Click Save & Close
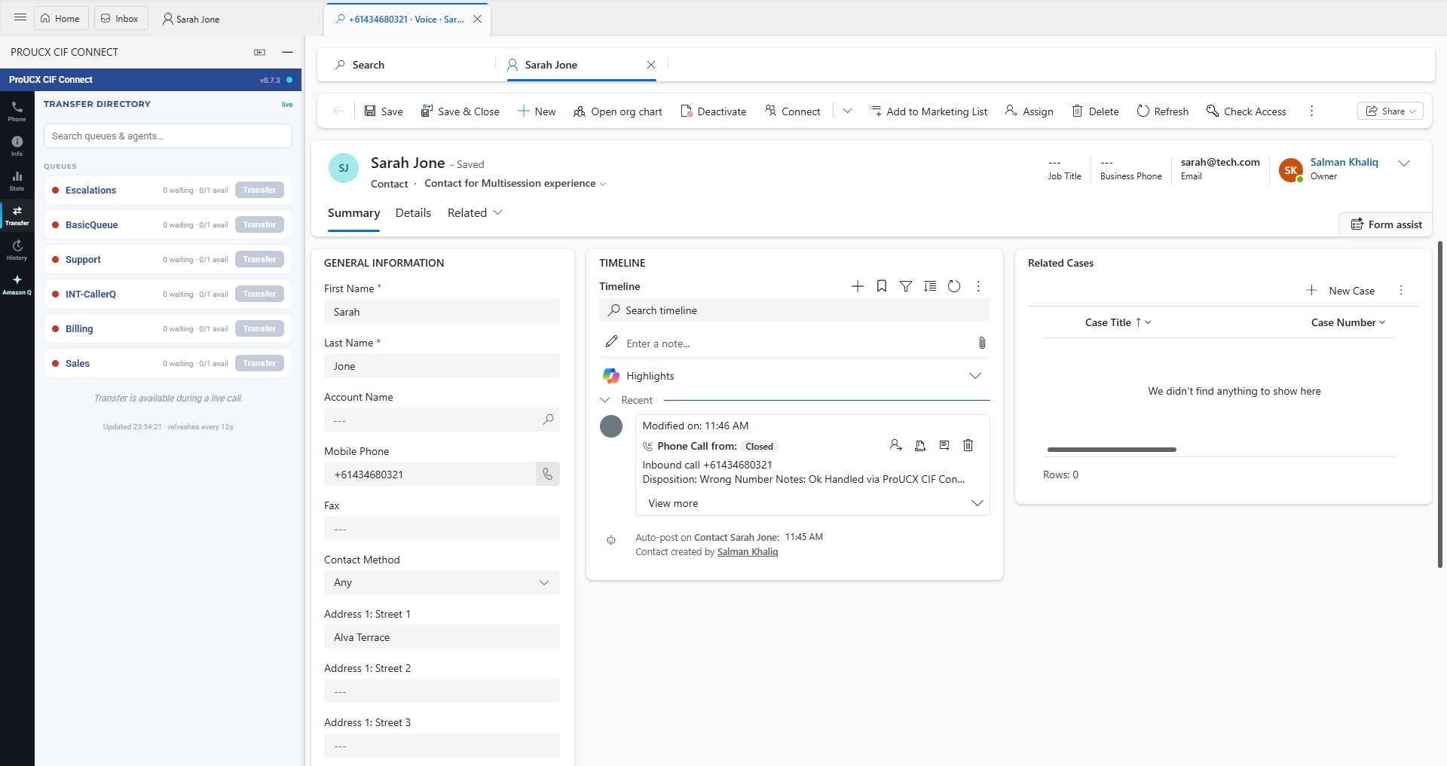Viewport: 1447px width, 766px height. coord(460,111)
